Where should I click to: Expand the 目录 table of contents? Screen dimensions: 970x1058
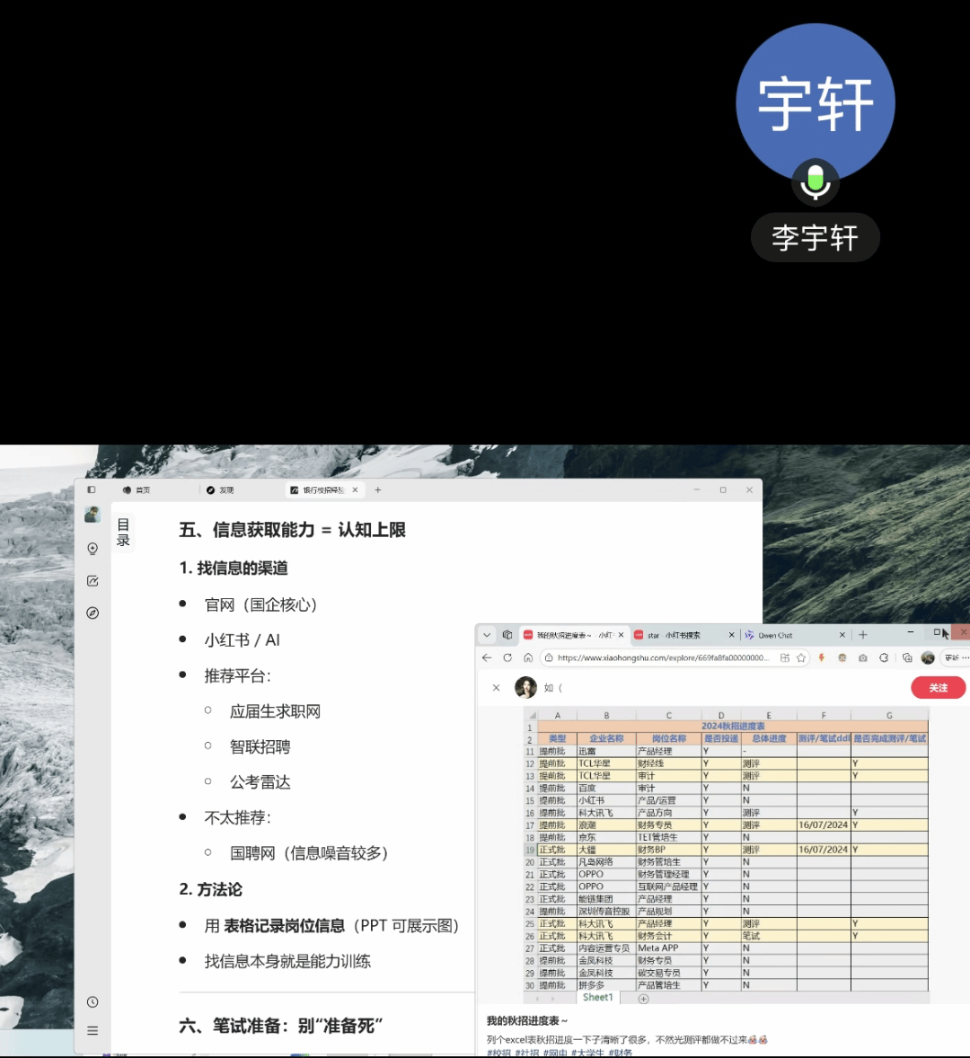123,533
